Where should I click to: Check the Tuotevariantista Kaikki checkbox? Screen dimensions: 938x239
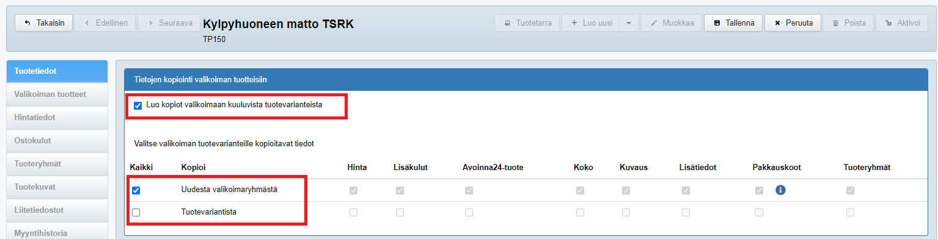pyautogui.click(x=136, y=212)
